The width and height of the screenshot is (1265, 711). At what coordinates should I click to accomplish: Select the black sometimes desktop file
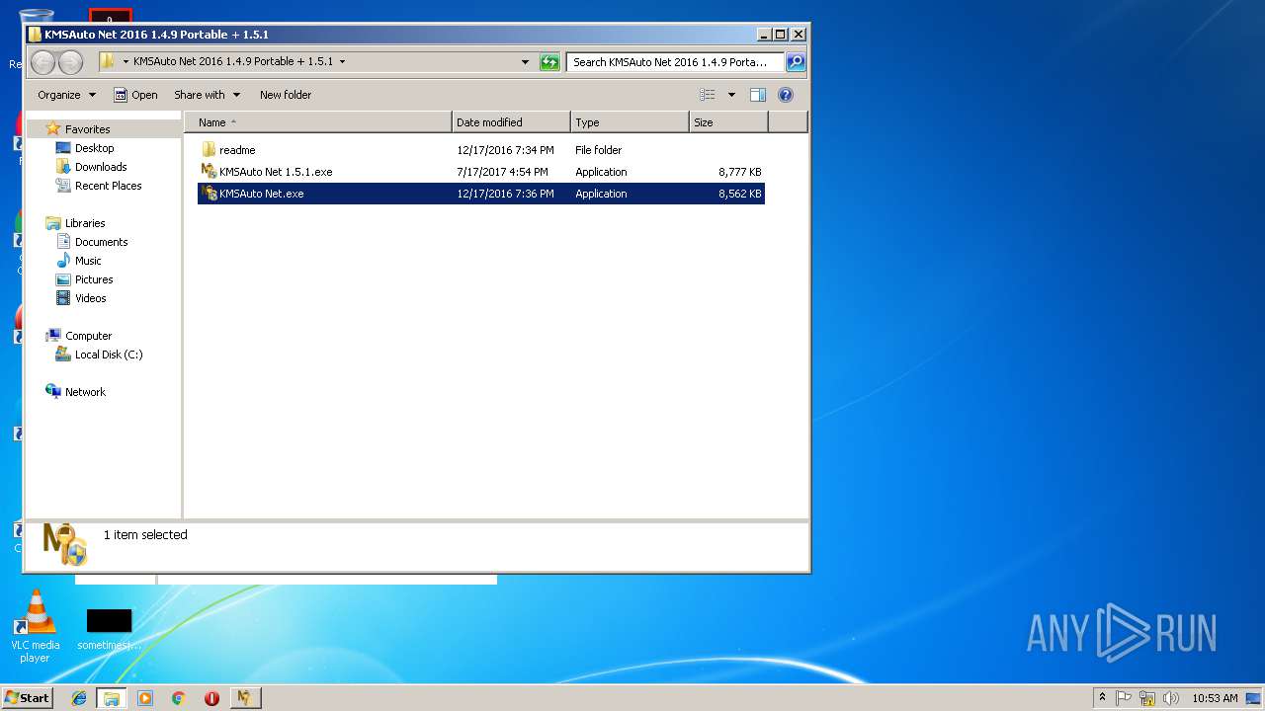coord(109,629)
